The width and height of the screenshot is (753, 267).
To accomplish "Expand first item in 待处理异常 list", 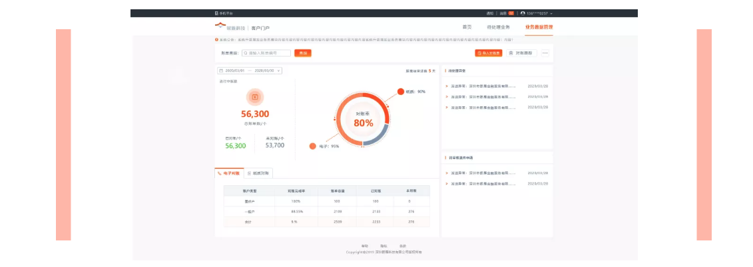I will click(x=447, y=86).
